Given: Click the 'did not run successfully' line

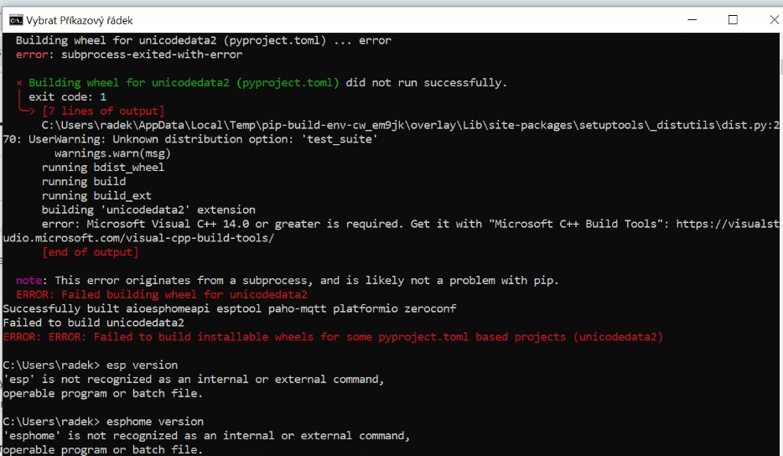Looking at the screenshot, I should click(262, 82).
